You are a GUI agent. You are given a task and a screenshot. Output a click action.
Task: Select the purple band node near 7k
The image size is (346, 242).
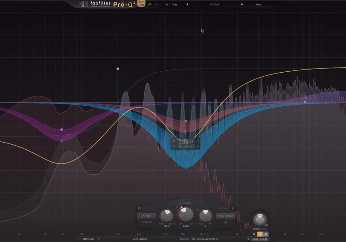[x=305, y=102]
